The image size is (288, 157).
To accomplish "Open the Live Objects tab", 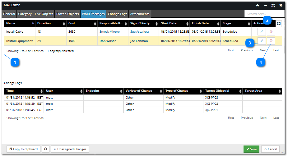I will coord(44,14).
